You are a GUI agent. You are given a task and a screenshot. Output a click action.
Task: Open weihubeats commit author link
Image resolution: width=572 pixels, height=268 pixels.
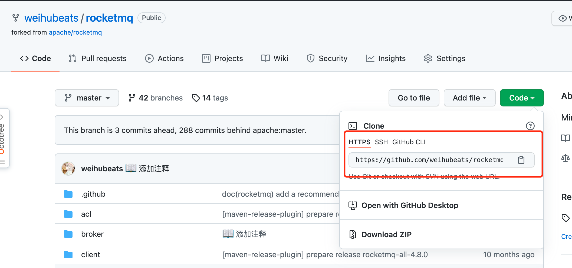pos(102,169)
